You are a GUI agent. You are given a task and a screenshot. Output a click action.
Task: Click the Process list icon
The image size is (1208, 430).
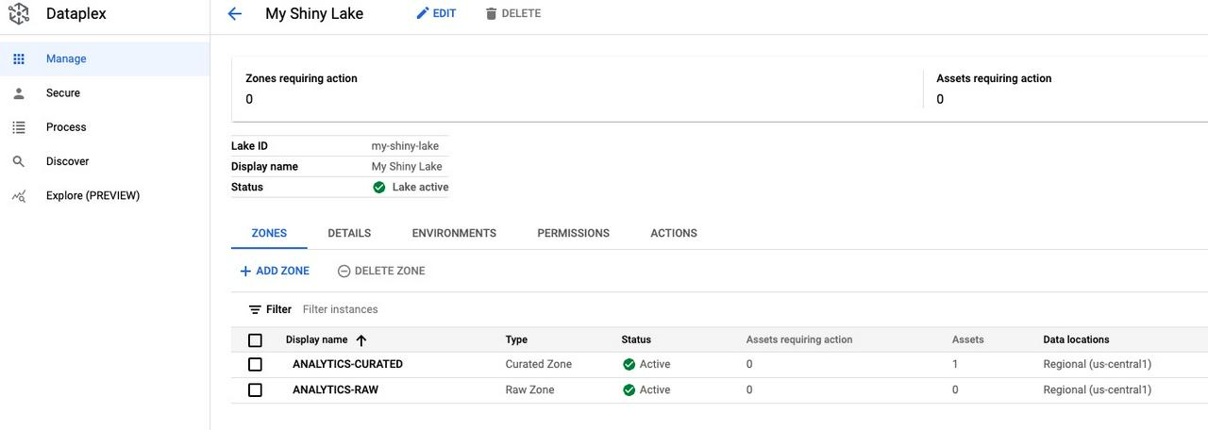point(19,127)
